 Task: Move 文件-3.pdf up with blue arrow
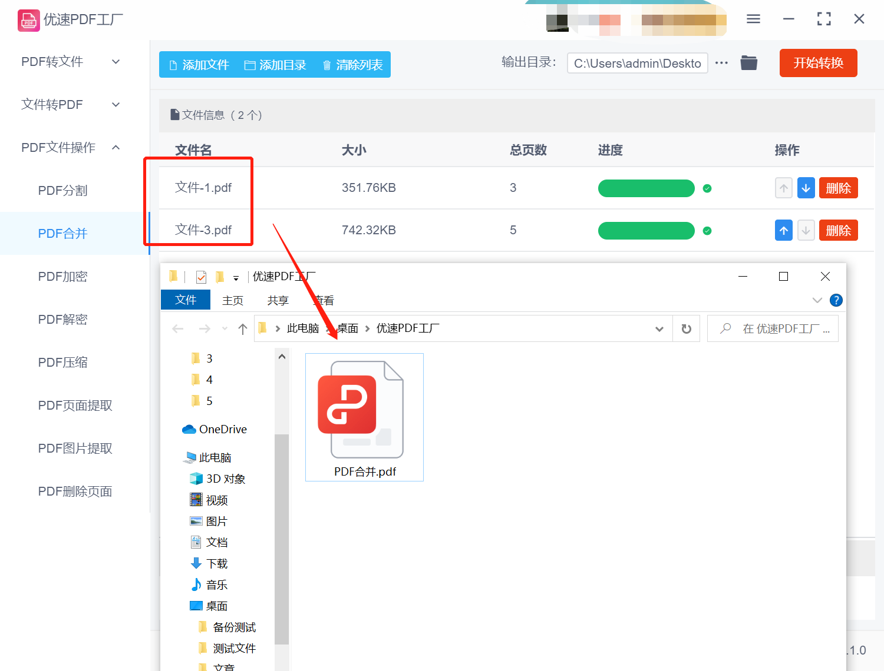pos(783,231)
